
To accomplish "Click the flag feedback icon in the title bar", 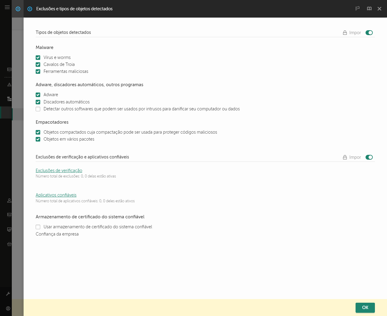I will (x=357, y=8).
